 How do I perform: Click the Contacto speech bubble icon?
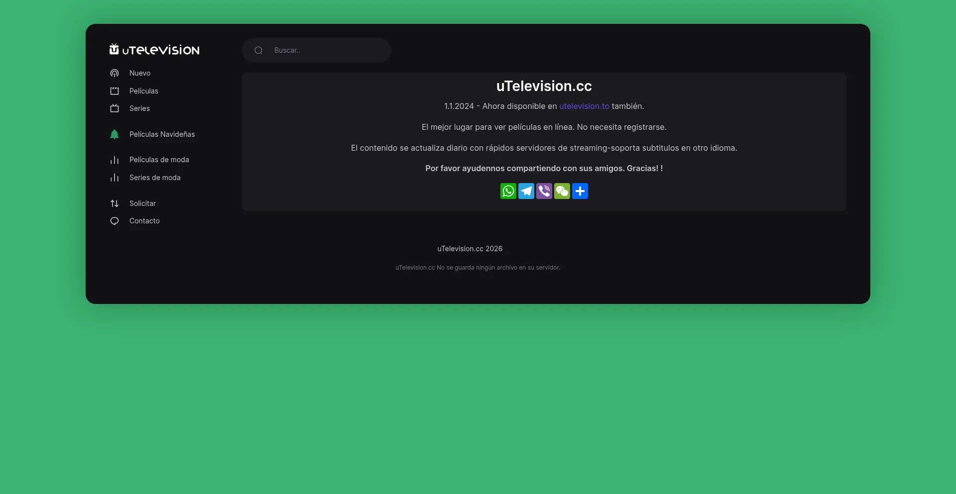click(x=115, y=221)
